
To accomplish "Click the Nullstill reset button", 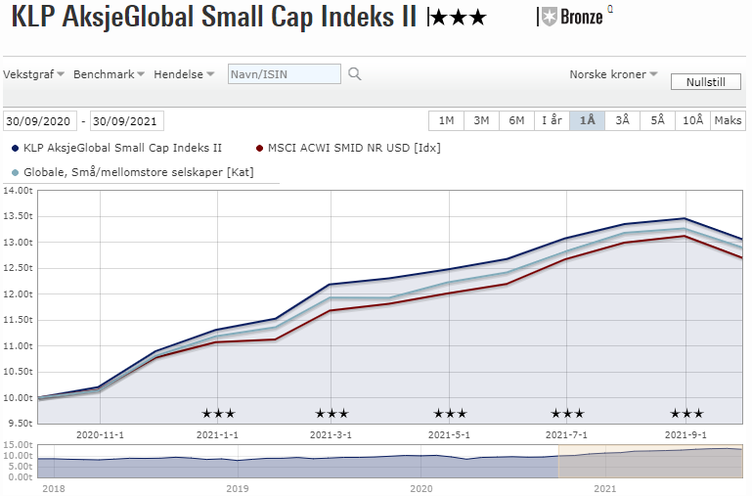I will point(705,81).
